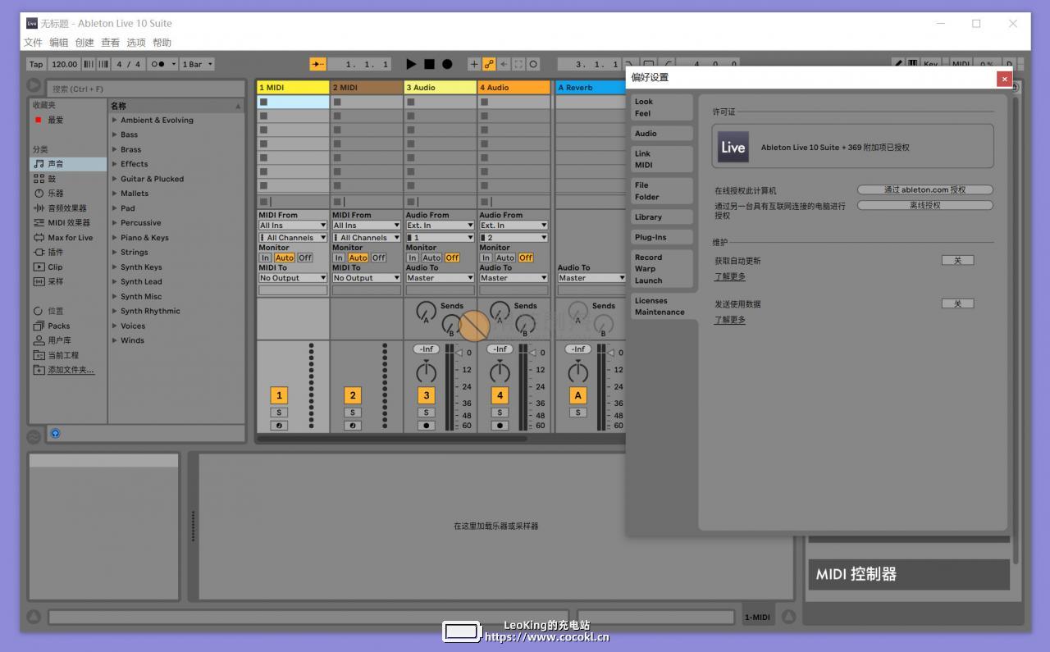Open 当前工程 Current Project
Screen dimensions: 1050x652
(x=68, y=355)
